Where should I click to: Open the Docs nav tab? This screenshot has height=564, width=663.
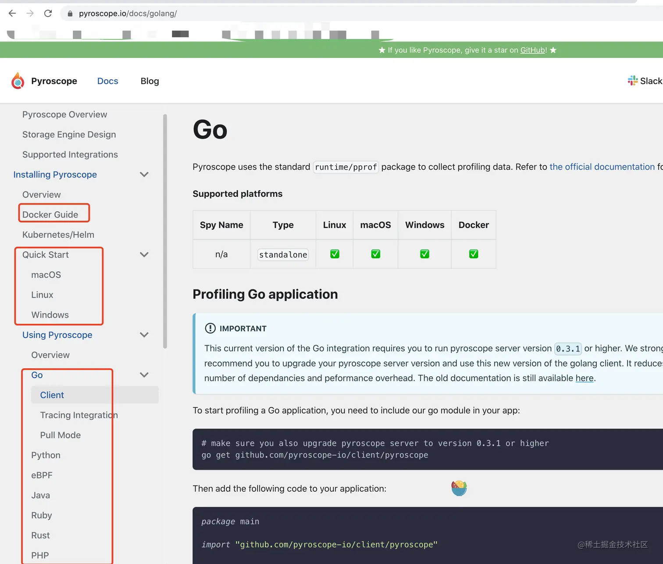[x=107, y=81]
